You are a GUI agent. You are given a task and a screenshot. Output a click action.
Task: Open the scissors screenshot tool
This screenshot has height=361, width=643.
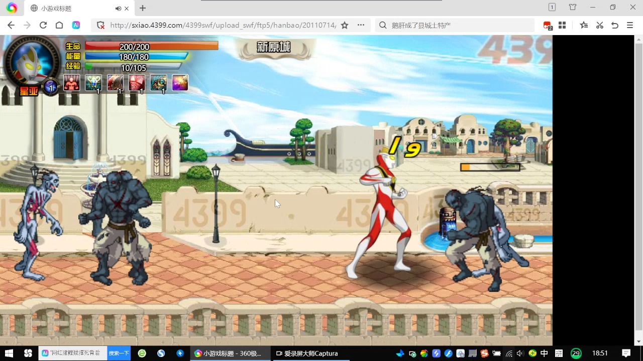click(x=599, y=25)
